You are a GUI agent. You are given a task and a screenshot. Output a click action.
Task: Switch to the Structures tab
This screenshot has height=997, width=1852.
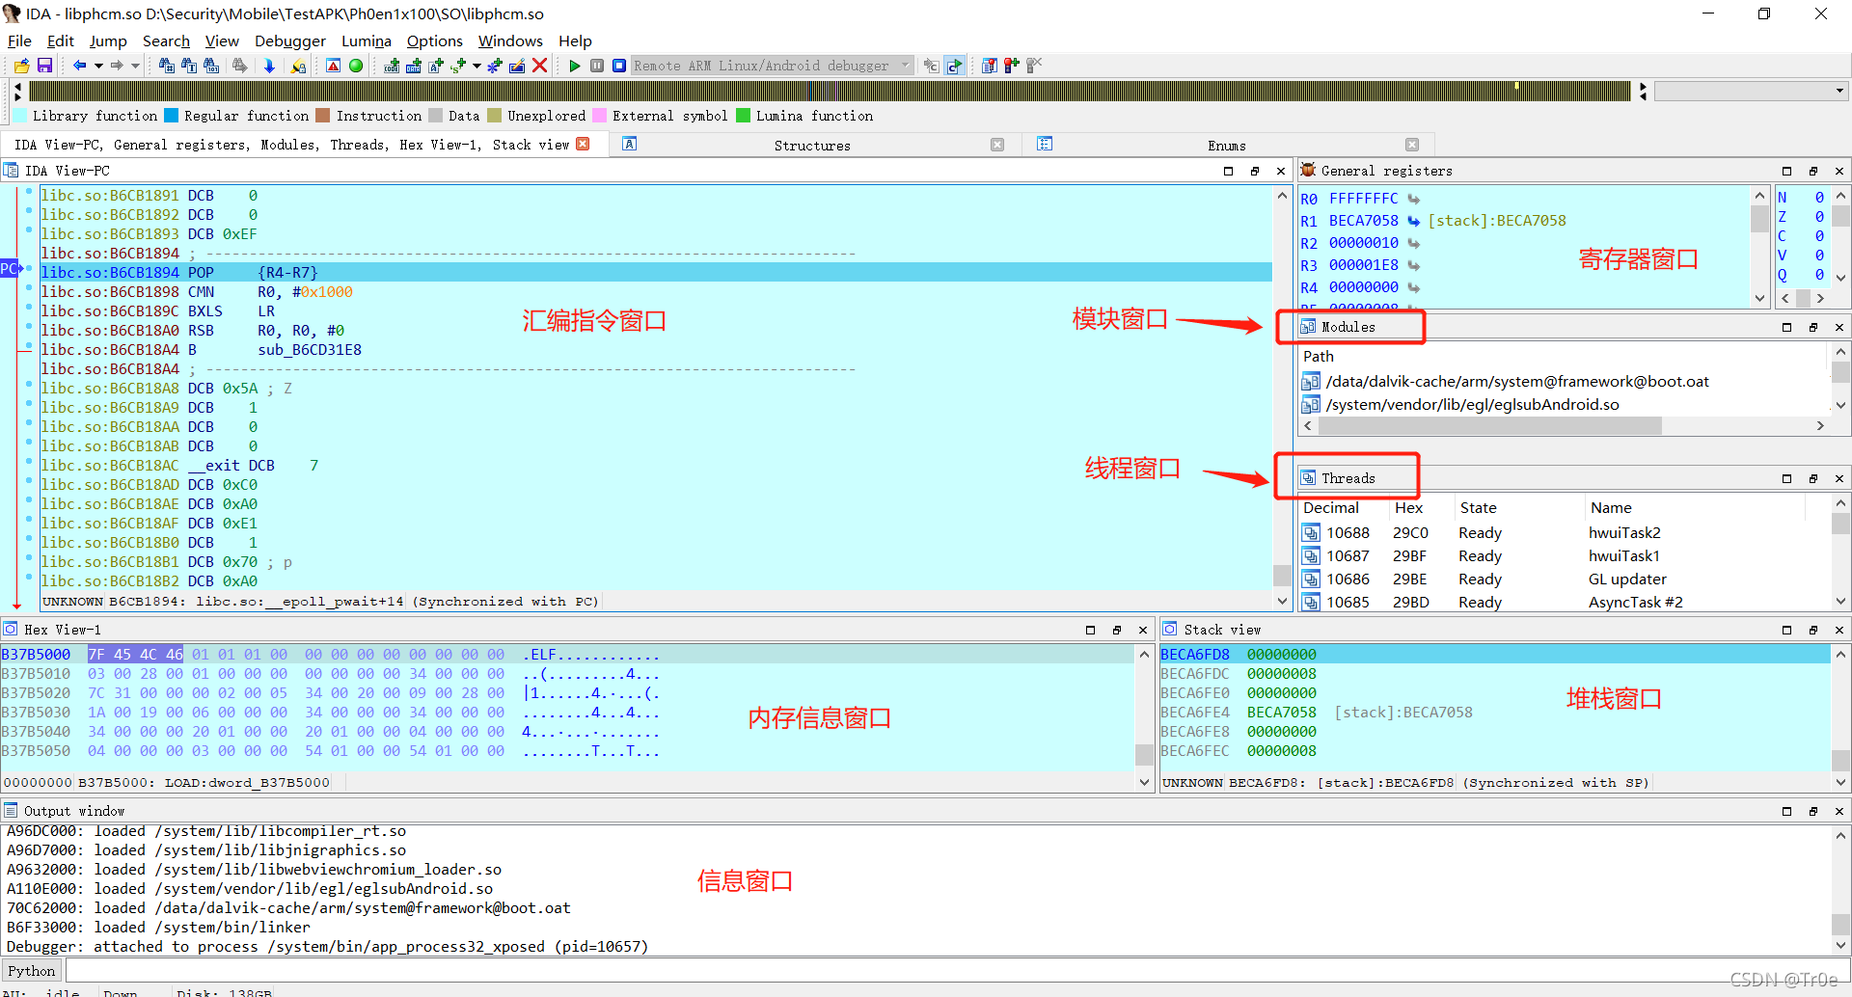(811, 145)
